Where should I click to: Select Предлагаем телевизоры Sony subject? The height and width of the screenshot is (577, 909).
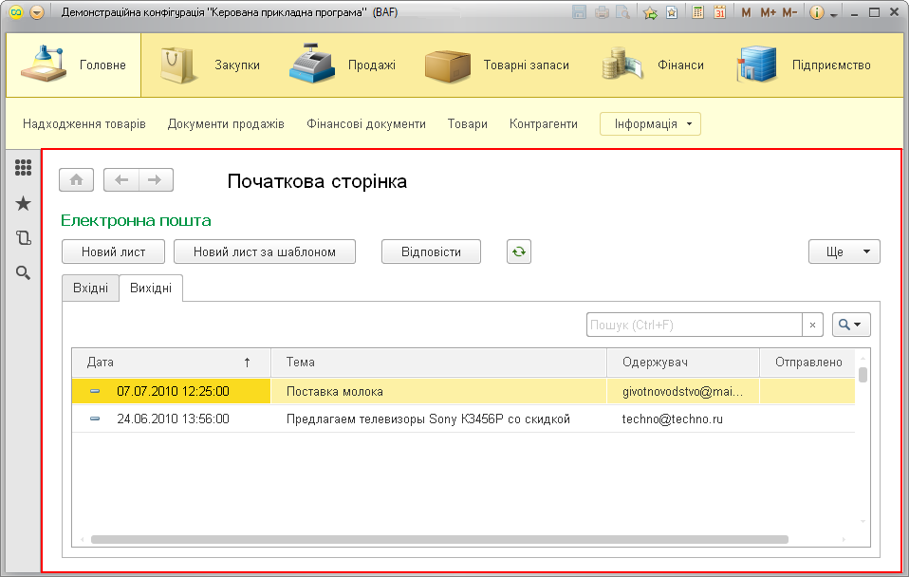(439, 419)
